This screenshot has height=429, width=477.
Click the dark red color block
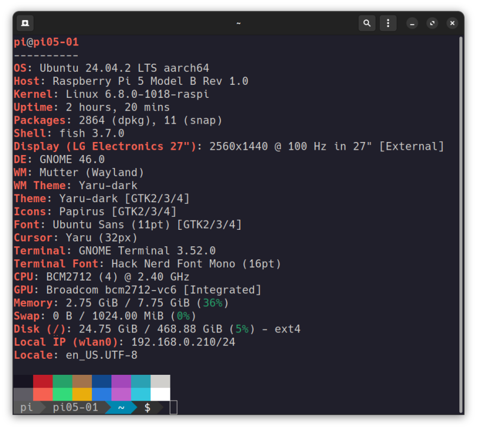point(43,381)
